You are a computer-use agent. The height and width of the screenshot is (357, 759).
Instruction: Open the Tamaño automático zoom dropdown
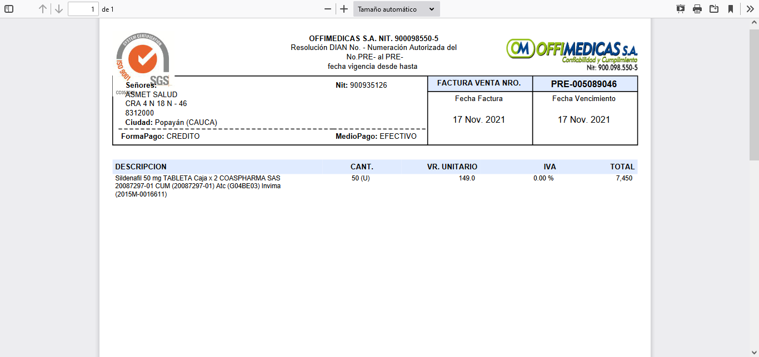(397, 9)
